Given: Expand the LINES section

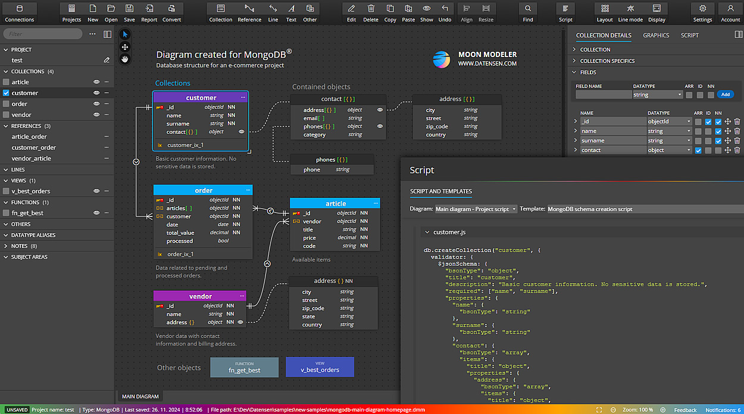Looking at the screenshot, I should pos(6,170).
